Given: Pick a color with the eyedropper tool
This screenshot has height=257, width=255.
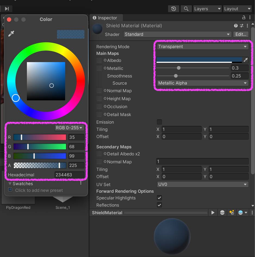Looking at the screenshot, I should 11,34.
